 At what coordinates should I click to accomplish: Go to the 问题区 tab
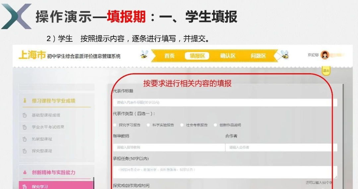point(258,56)
